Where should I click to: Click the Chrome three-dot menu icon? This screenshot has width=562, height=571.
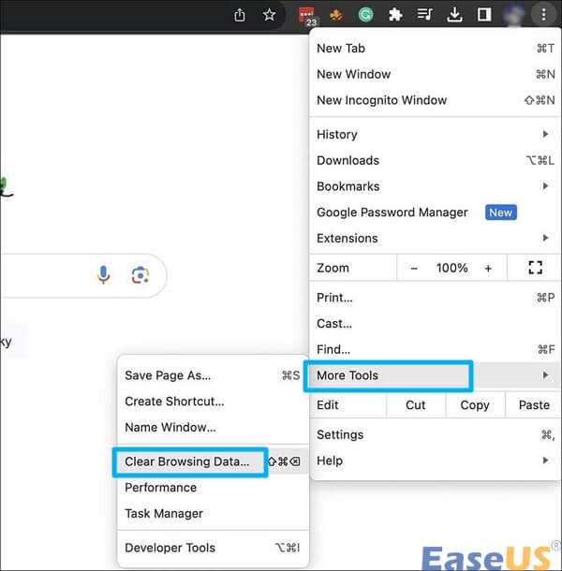[x=543, y=15]
